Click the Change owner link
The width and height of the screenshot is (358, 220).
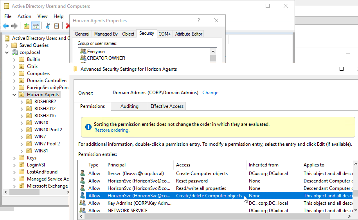tap(210, 93)
